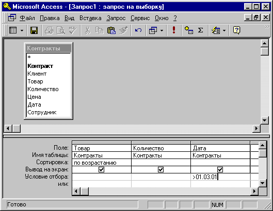
Task: Click the Поле cell containing Количество
Action: [161, 148]
